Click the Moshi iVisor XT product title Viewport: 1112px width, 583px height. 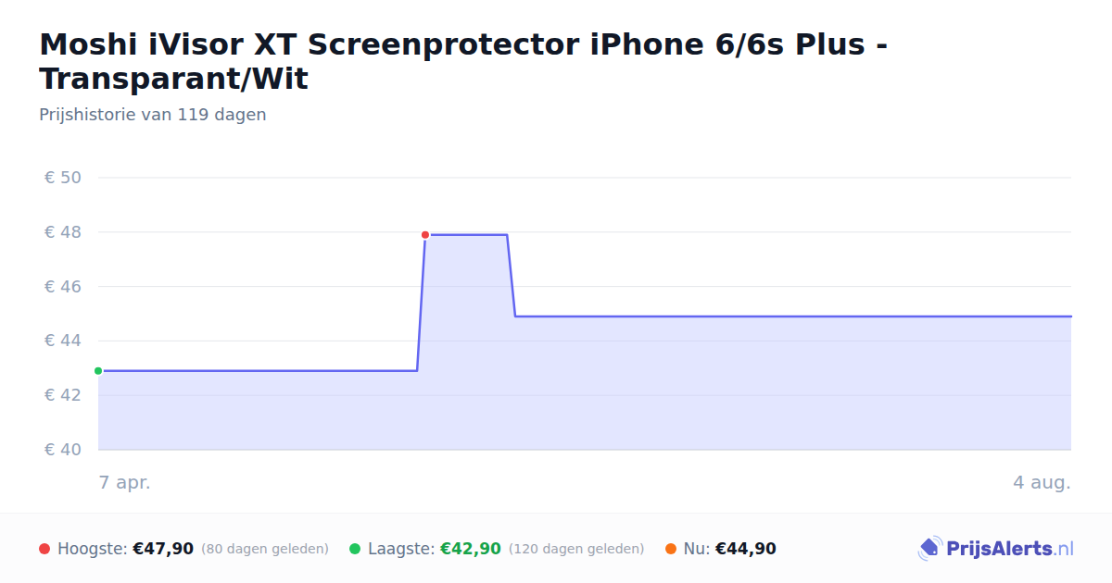coord(463,61)
